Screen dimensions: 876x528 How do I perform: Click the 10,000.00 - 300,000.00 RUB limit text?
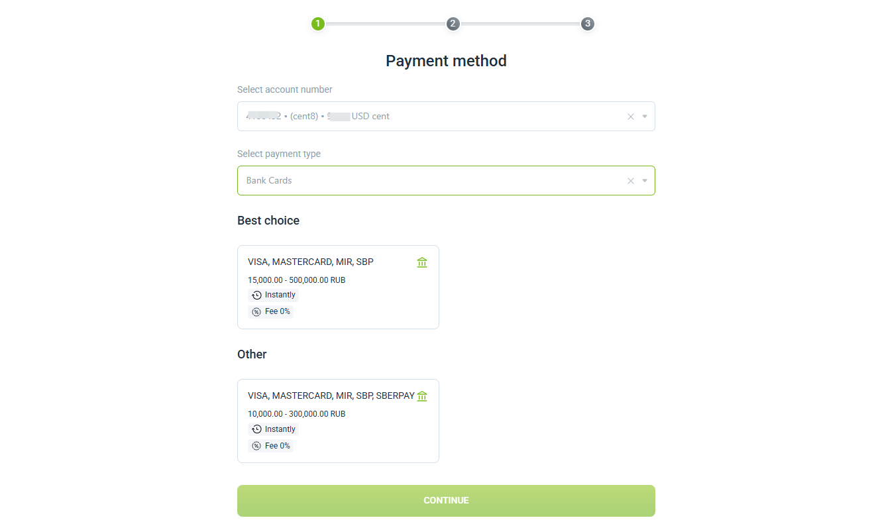(x=296, y=414)
